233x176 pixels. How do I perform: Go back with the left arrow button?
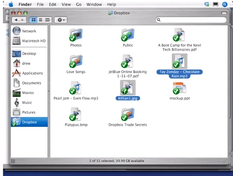16,20
